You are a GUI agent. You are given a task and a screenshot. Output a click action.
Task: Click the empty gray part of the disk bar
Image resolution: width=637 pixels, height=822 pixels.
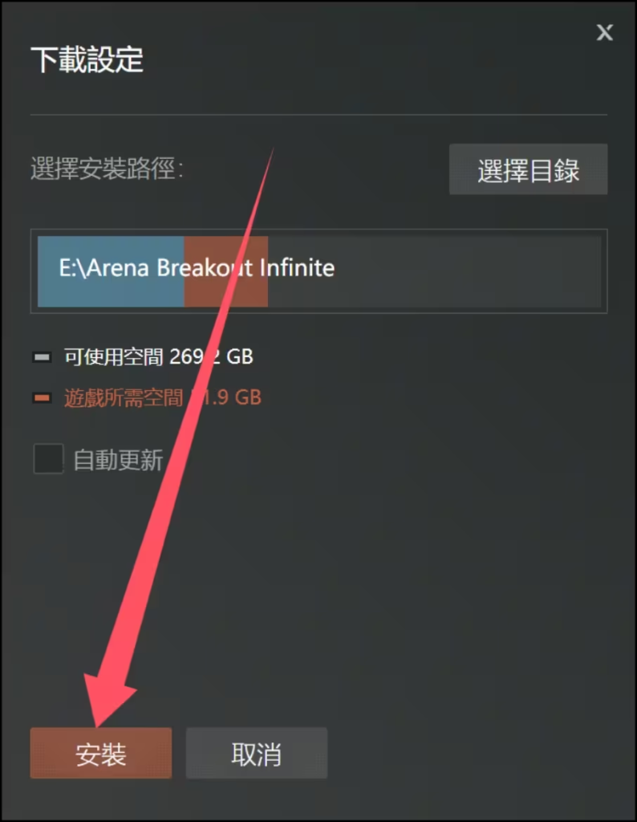tap(434, 271)
